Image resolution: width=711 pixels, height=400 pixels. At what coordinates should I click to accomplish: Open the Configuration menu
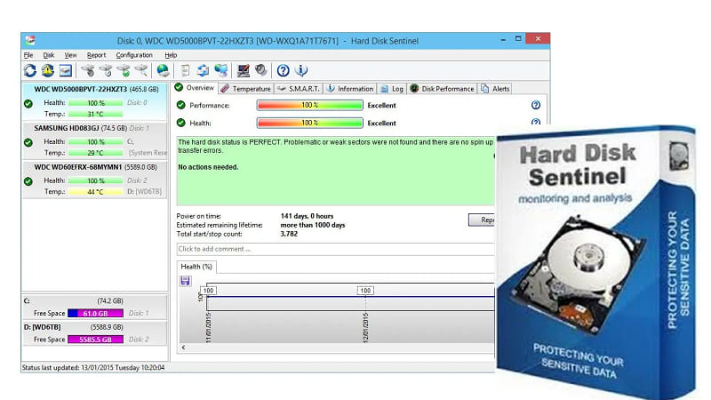click(x=134, y=55)
